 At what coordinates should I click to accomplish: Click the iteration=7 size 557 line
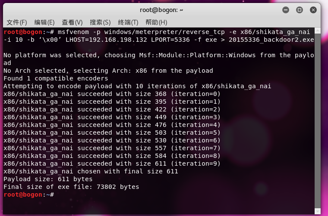pyautogui.click(x=112, y=148)
